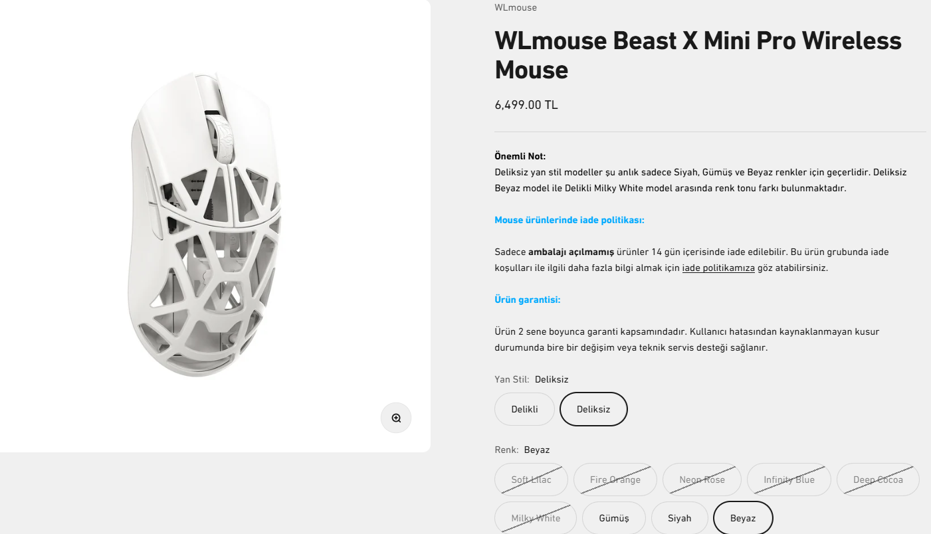Click the 'Ürün garantisi' heading
The image size is (931, 534).
pyautogui.click(x=527, y=300)
